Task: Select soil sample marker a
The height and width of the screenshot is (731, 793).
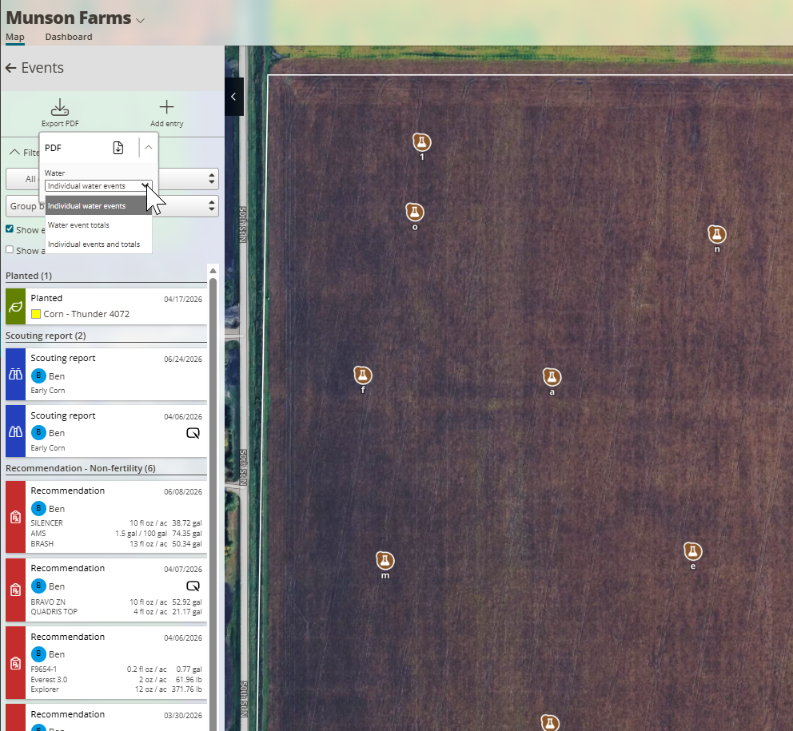Action: click(552, 377)
